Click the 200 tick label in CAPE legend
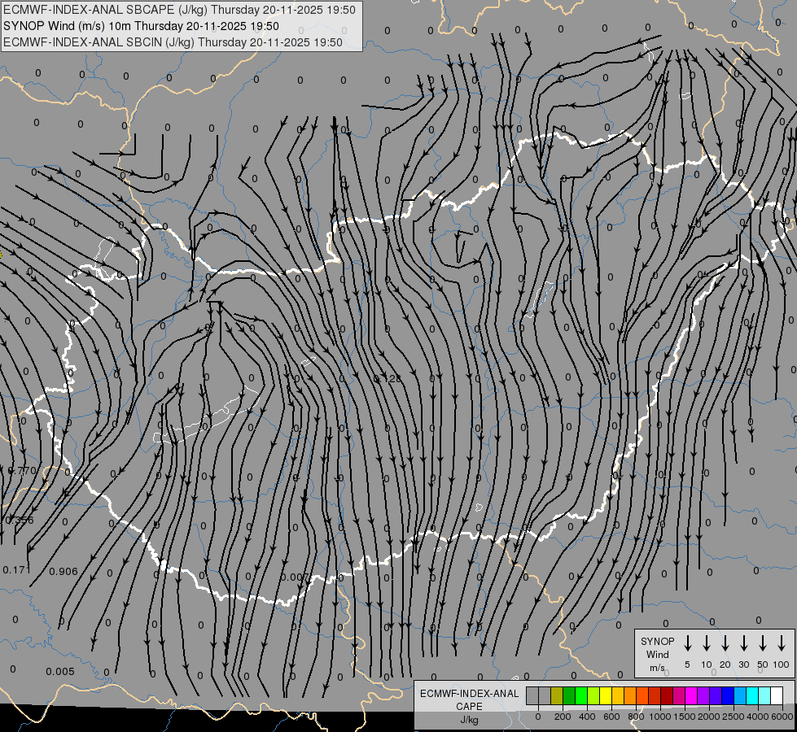 (563, 717)
